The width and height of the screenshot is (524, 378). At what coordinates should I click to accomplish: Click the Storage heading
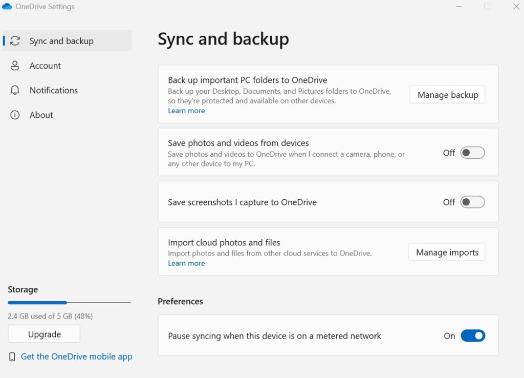[23, 289]
